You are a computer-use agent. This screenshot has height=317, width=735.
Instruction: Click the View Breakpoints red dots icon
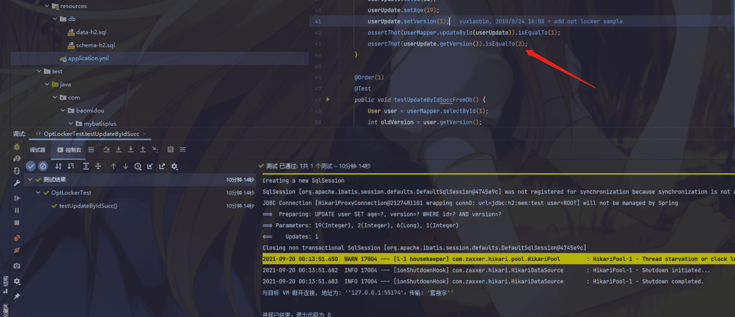pyautogui.click(x=17, y=238)
